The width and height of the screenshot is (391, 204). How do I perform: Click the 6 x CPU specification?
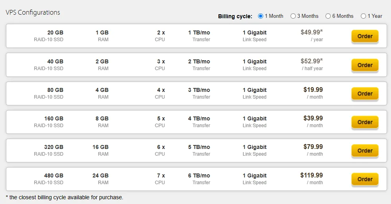coord(160,150)
